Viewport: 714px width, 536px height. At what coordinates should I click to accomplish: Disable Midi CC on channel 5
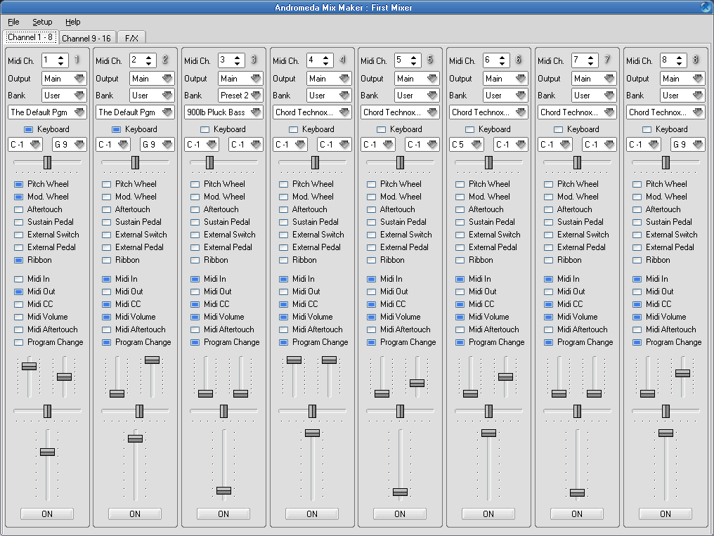[x=372, y=304]
